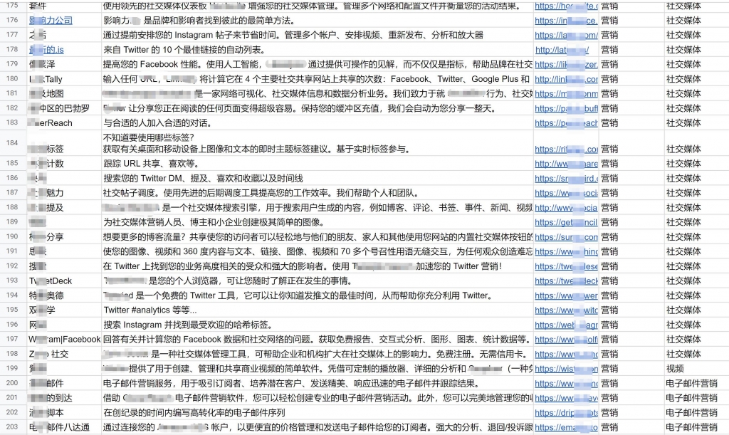The height and width of the screenshot is (435, 729).
Task: Select the '营销' cell in row 202
Action: 631,413
